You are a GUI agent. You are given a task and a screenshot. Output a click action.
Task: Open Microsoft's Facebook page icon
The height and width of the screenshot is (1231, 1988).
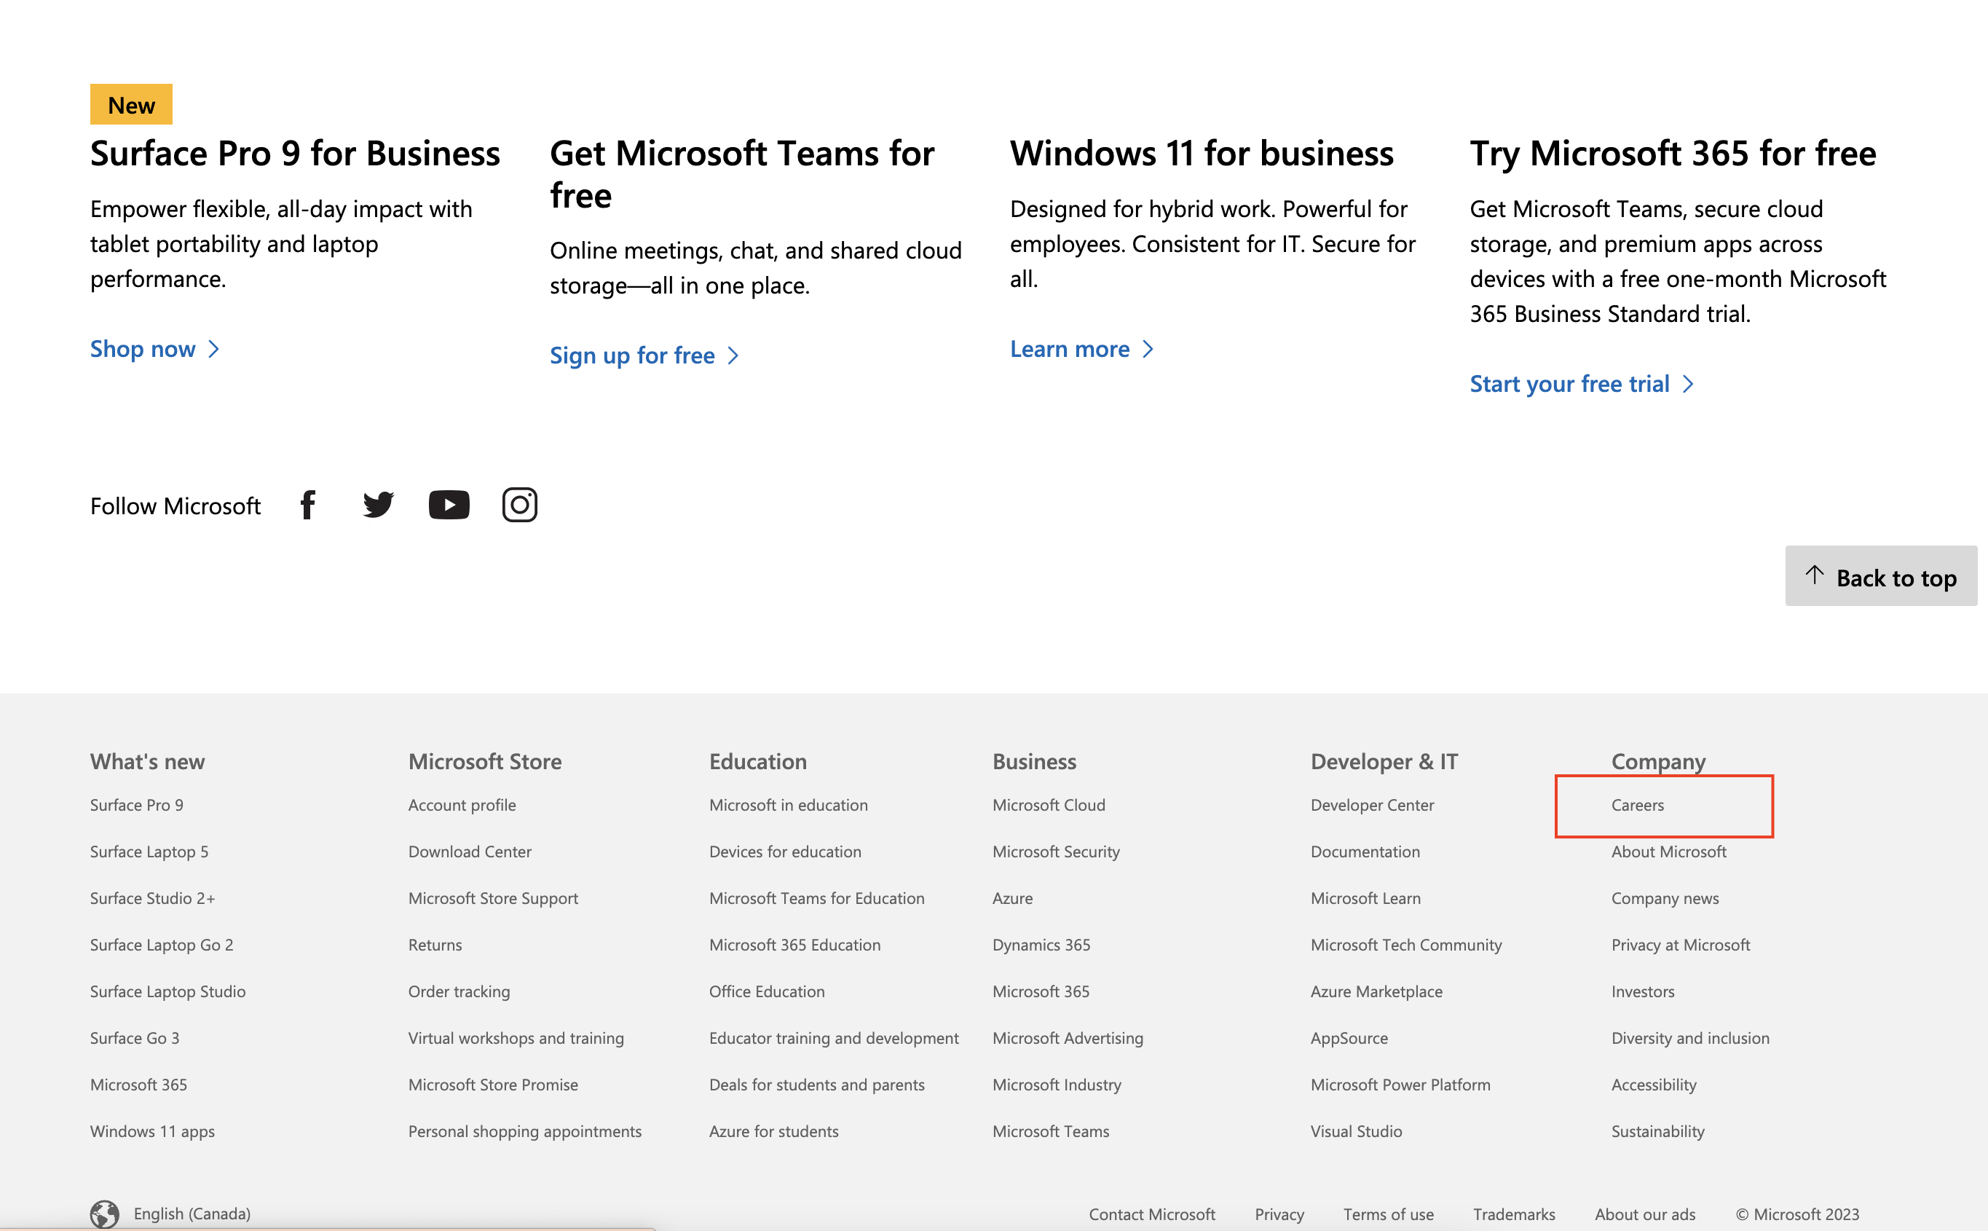point(307,505)
